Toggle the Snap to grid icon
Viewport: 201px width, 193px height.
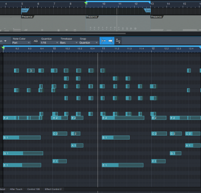pyautogui.click(x=104, y=41)
